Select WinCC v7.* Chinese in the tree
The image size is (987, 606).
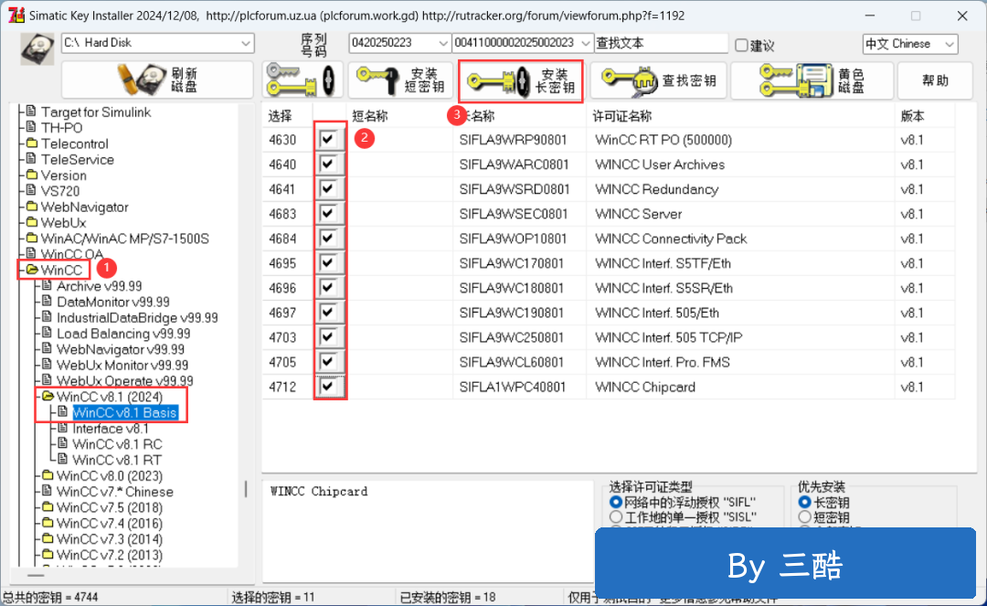click(114, 492)
